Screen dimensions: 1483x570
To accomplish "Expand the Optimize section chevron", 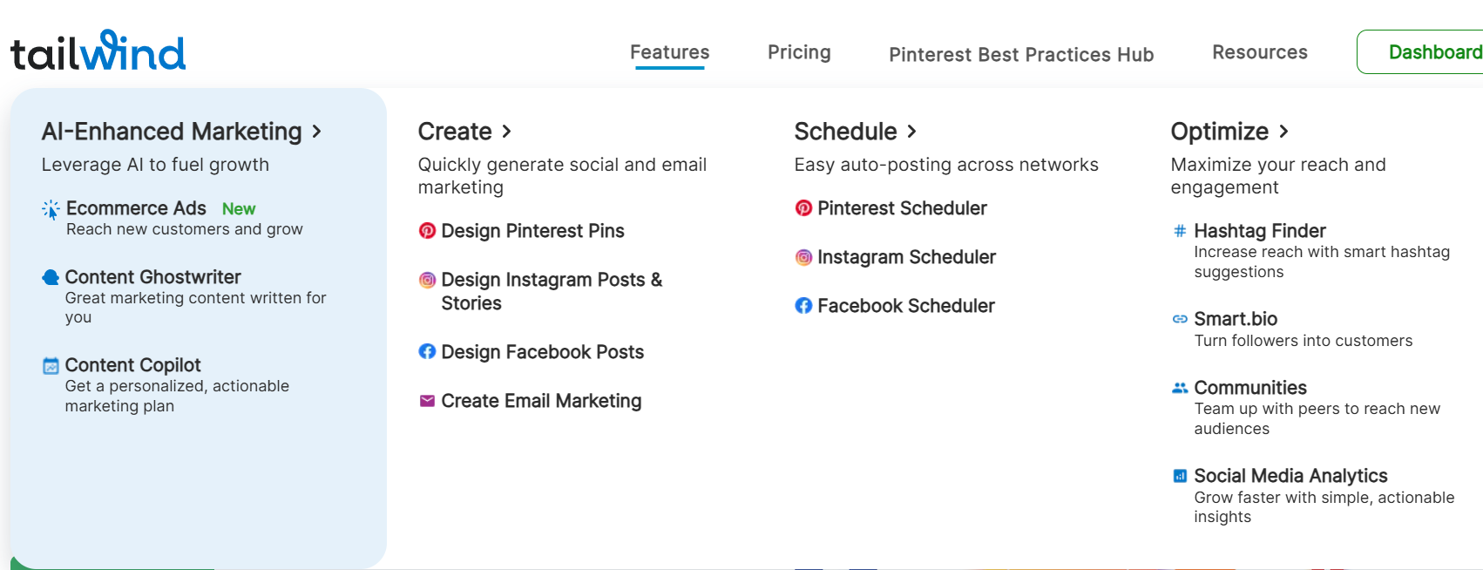I will (x=1283, y=132).
